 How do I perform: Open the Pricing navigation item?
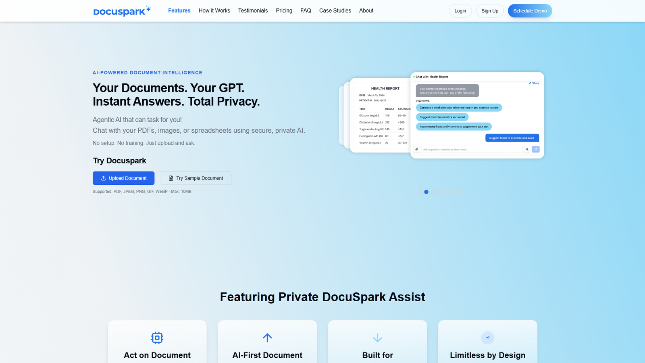(x=284, y=10)
